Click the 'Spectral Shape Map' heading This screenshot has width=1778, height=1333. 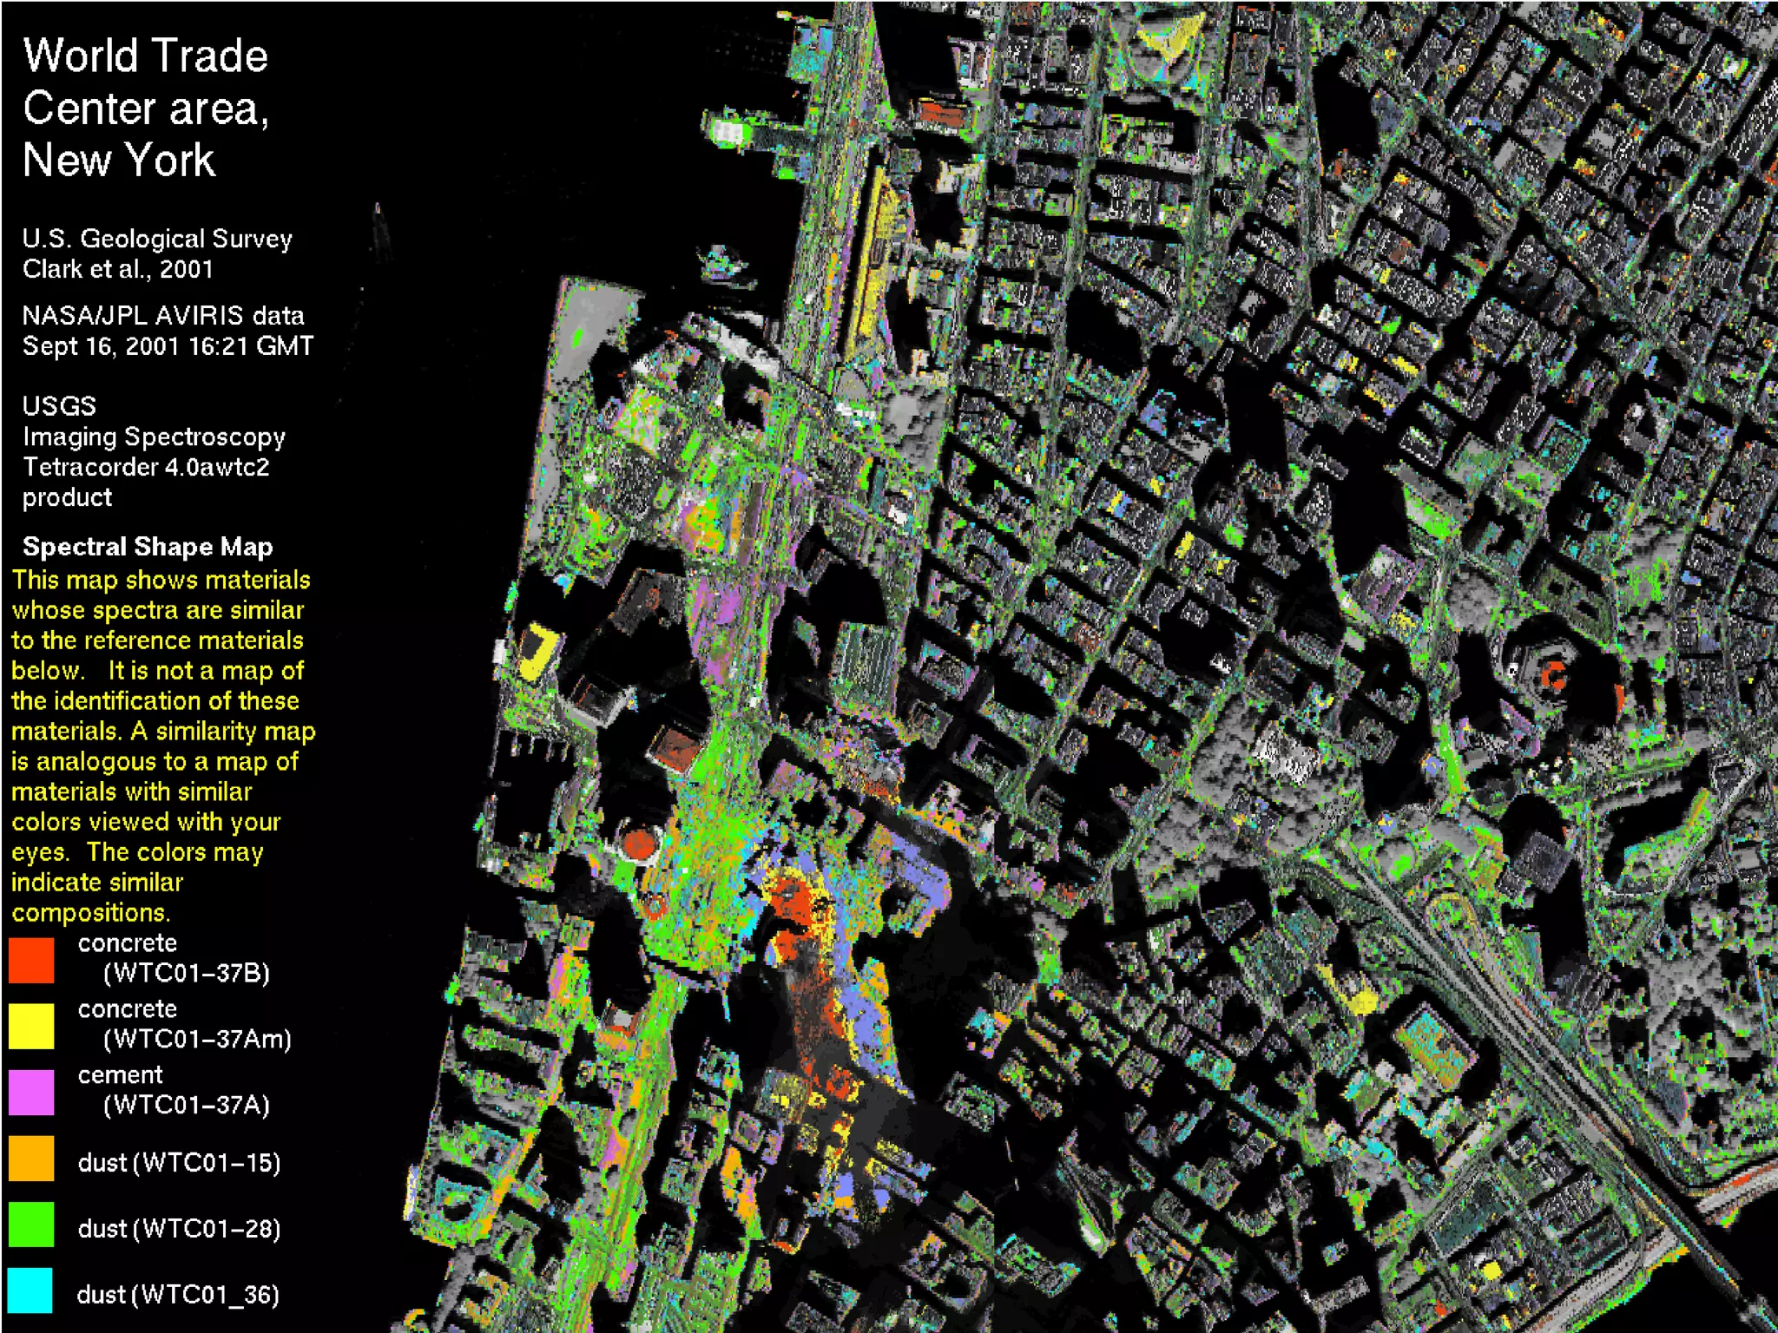pyautogui.click(x=148, y=547)
